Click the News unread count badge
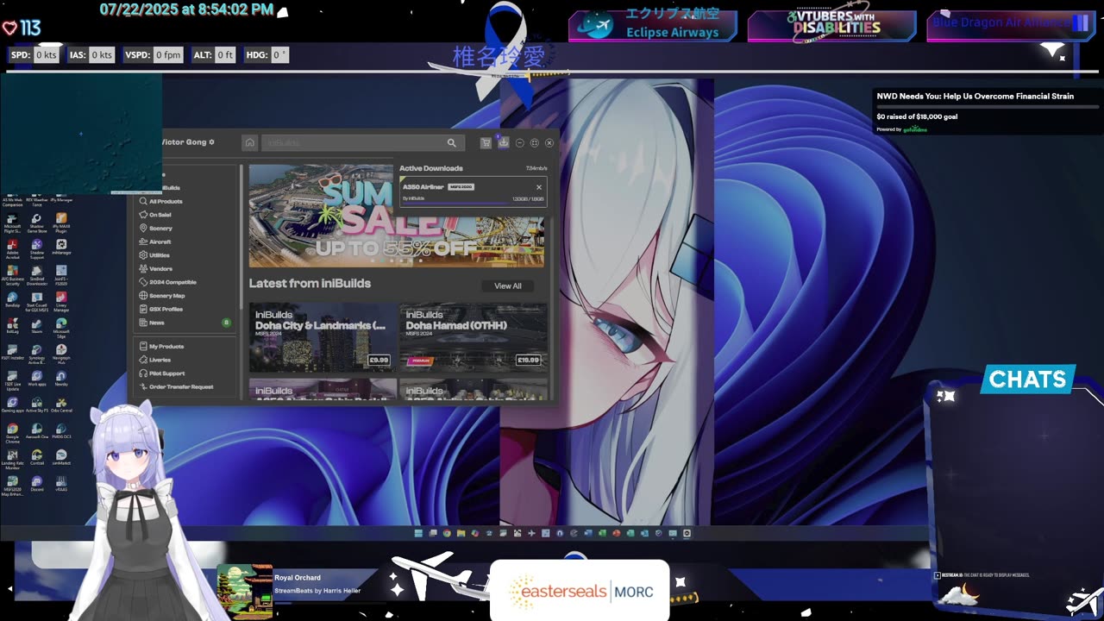 click(x=227, y=323)
